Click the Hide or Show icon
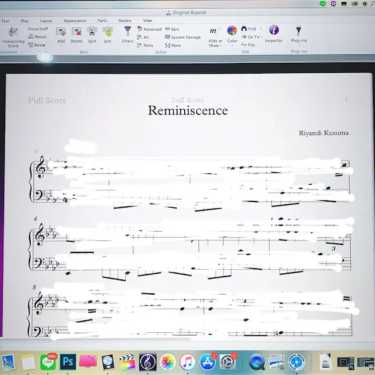 coord(214,31)
